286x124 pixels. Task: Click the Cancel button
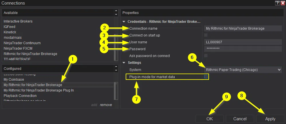tap(240, 119)
